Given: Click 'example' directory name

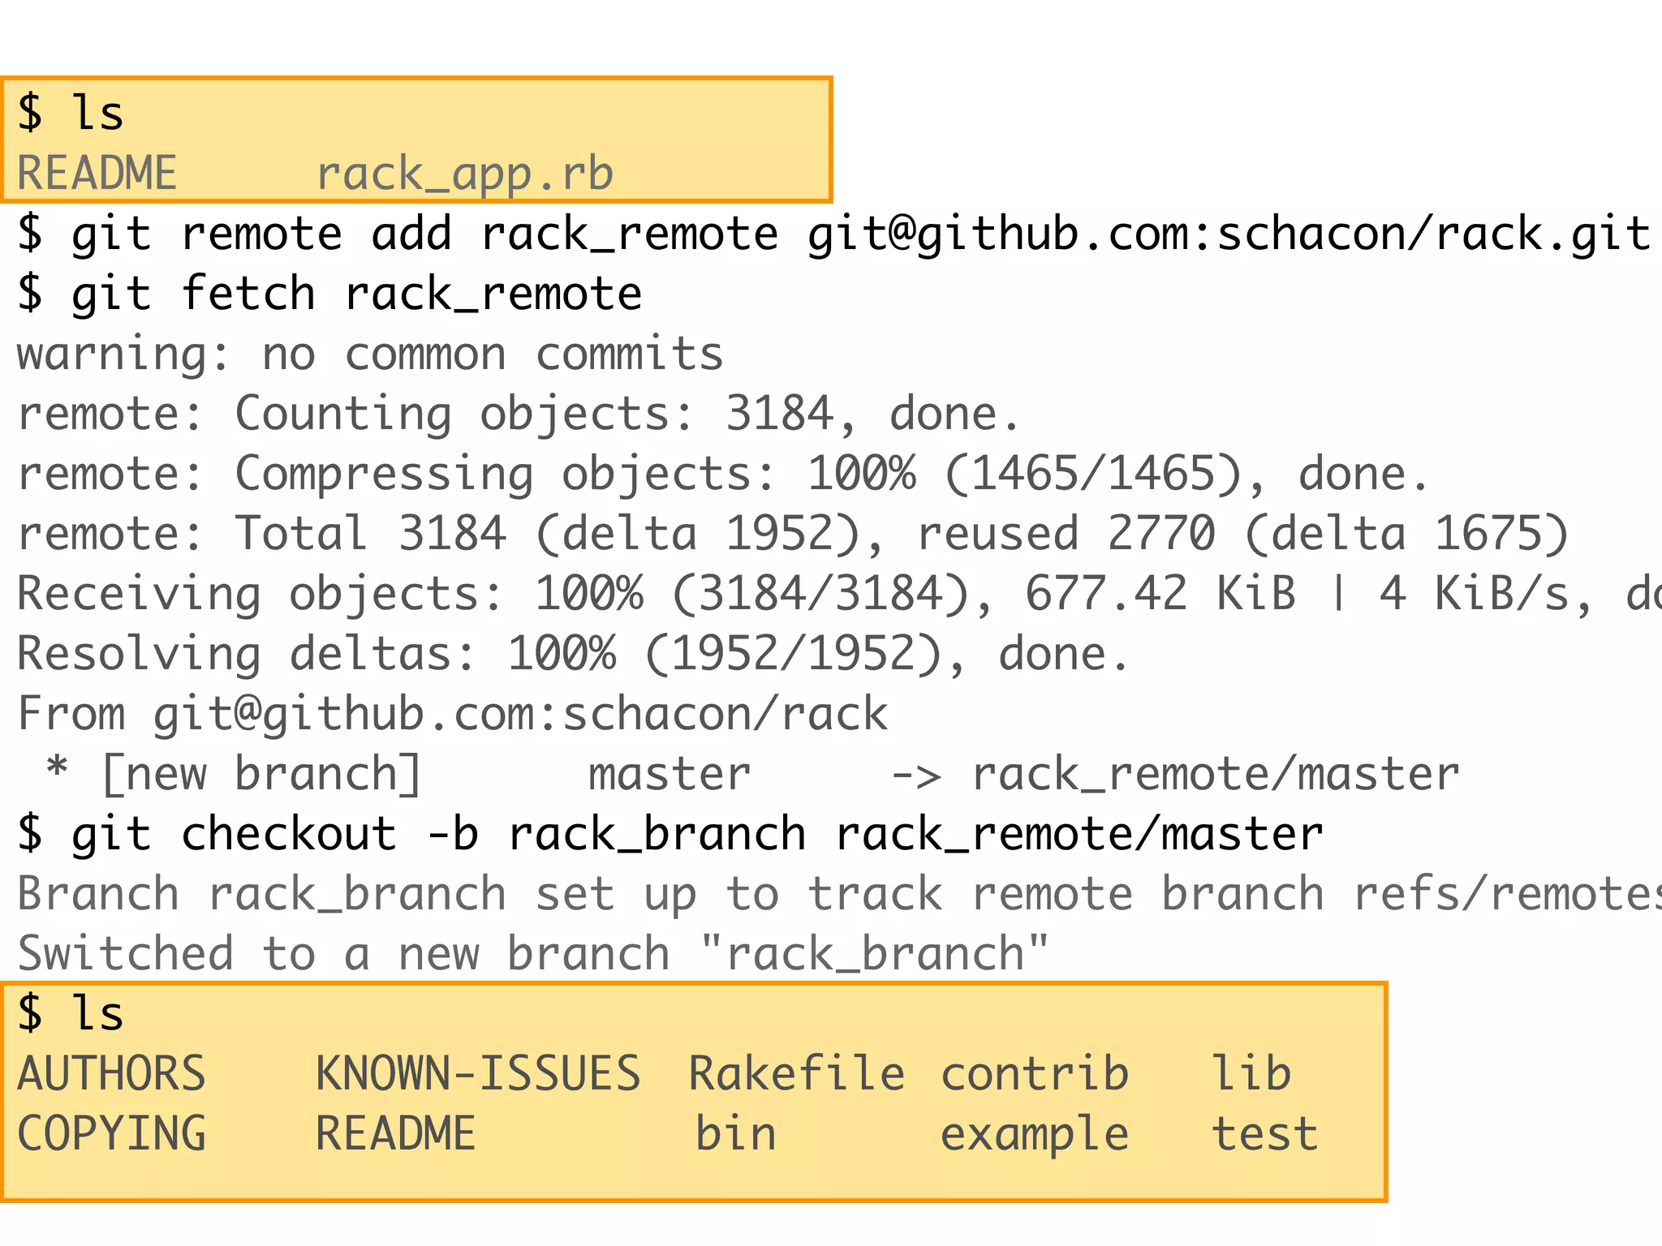Looking at the screenshot, I should [1035, 1136].
